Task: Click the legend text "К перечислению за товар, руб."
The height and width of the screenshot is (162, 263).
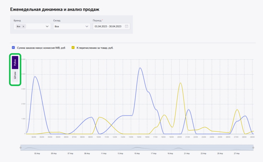Action: coord(95,48)
